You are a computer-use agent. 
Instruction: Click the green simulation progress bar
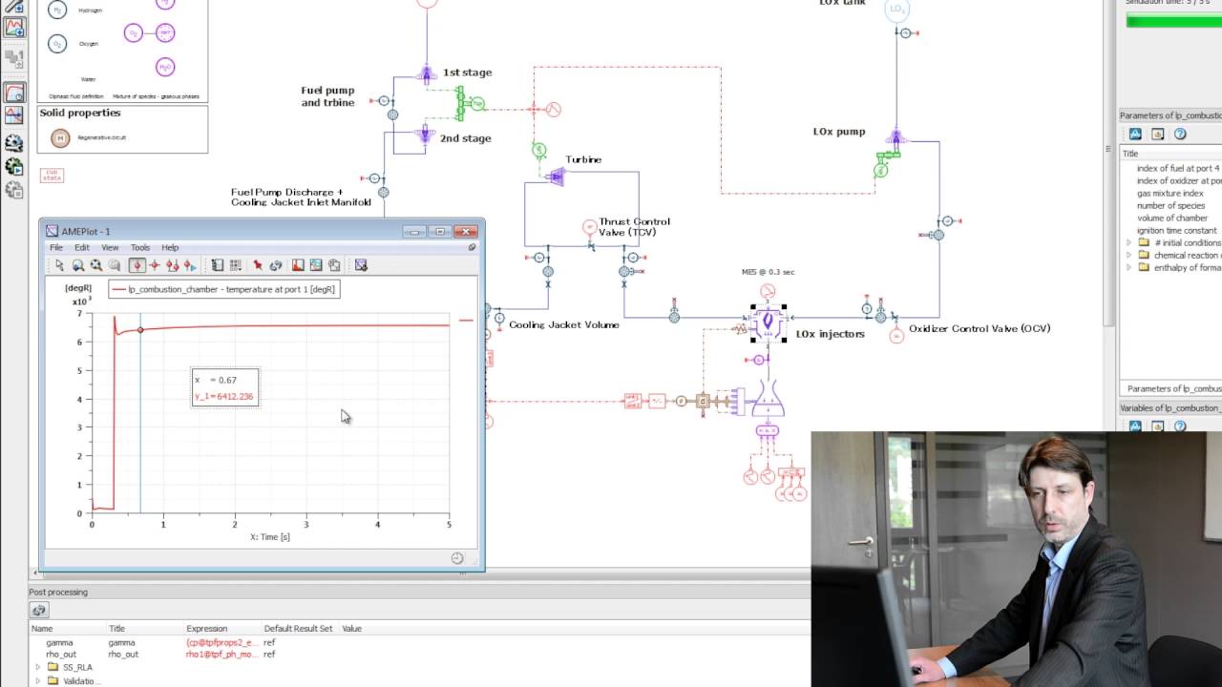click(1173, 21)
